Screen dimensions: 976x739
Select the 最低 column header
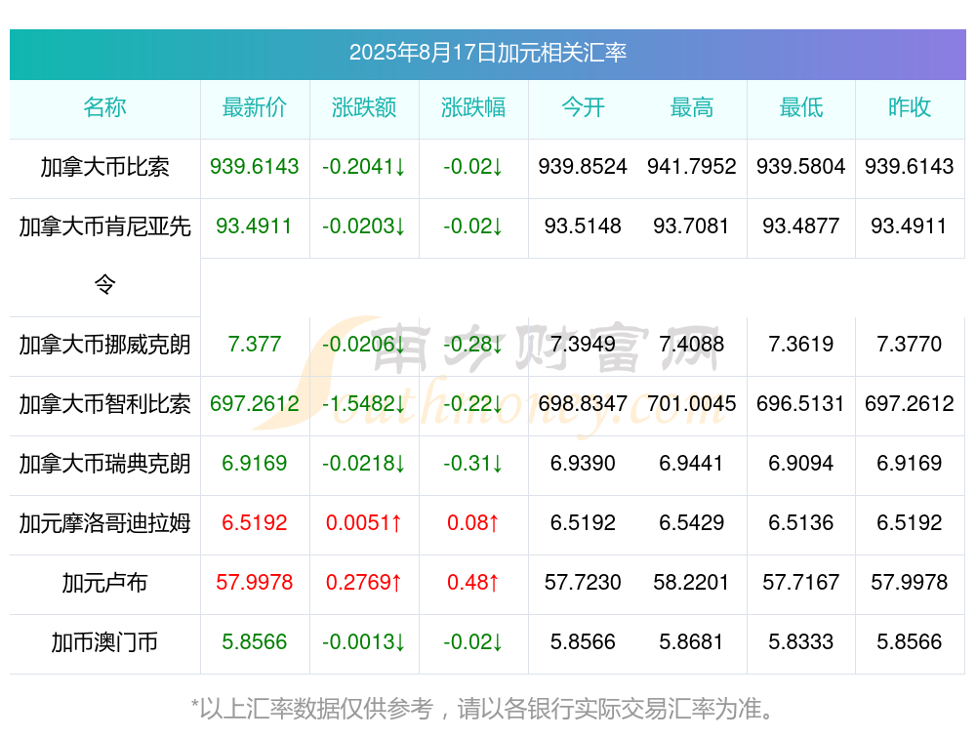pos(801,107)
